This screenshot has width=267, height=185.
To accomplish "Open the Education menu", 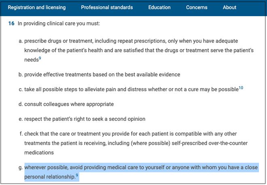I will pyautogui.click(x=159, y=7).
